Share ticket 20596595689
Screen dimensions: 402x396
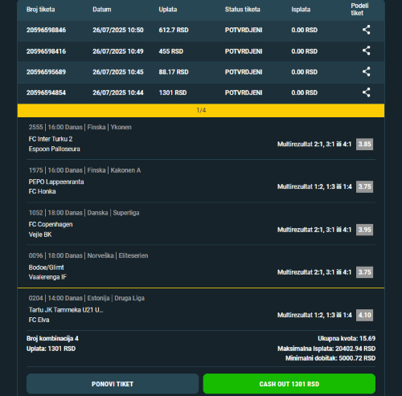(x=366, y=71)
